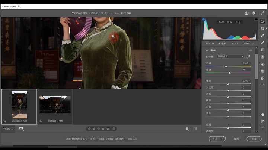Collapse the 基本 panel section

[207, 50]
